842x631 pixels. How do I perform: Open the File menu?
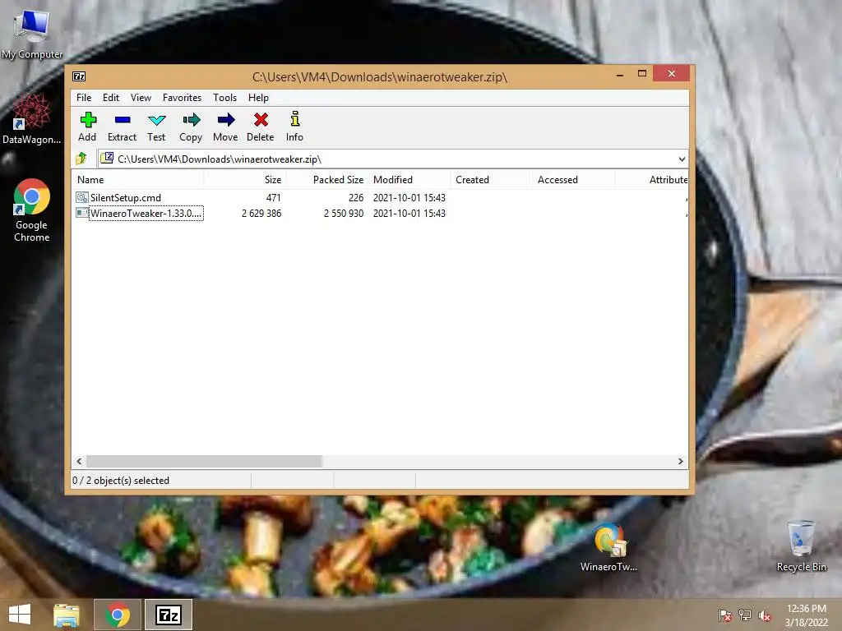[x=84, y=98]
